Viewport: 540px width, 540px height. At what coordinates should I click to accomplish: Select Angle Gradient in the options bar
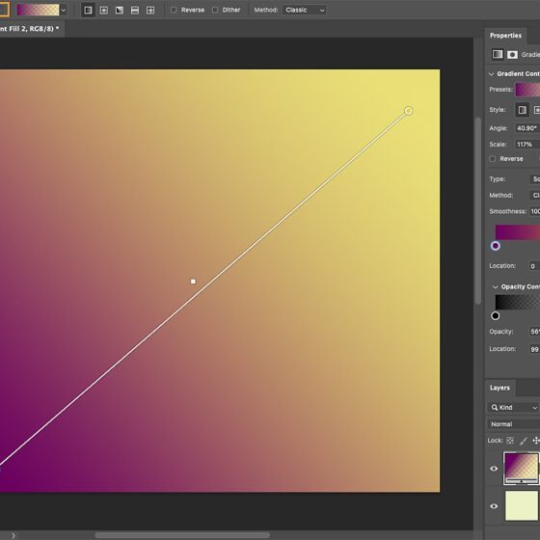(x=120, y=11)
